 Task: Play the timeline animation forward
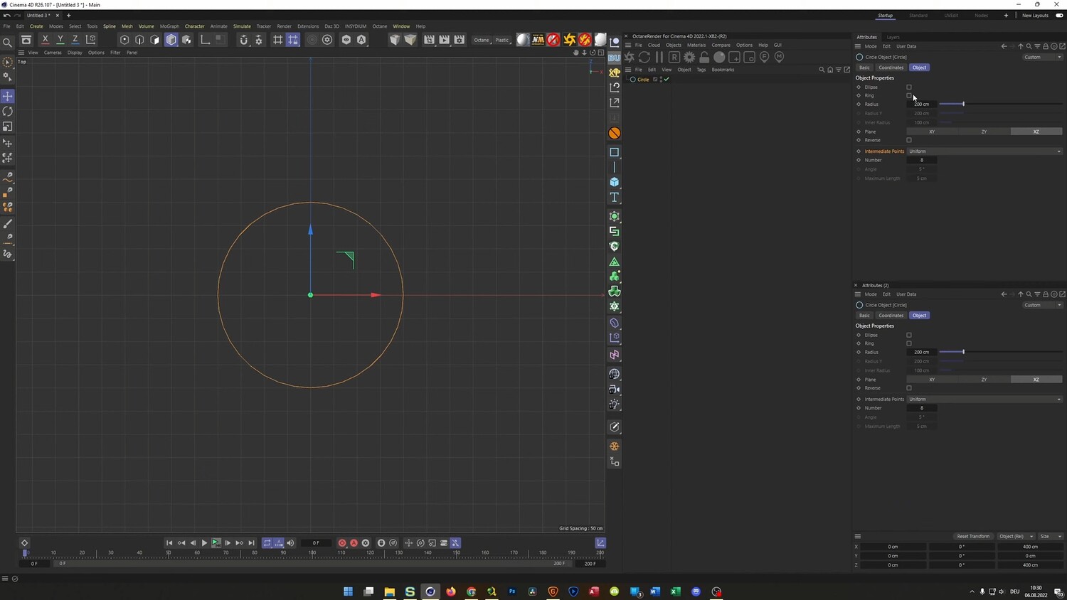(x=204, y=543)
